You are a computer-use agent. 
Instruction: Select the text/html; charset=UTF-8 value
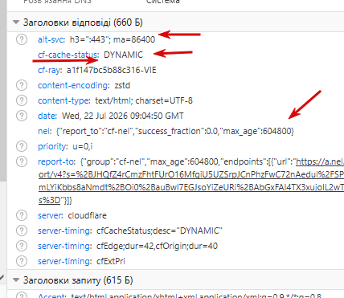pos(144,100)
